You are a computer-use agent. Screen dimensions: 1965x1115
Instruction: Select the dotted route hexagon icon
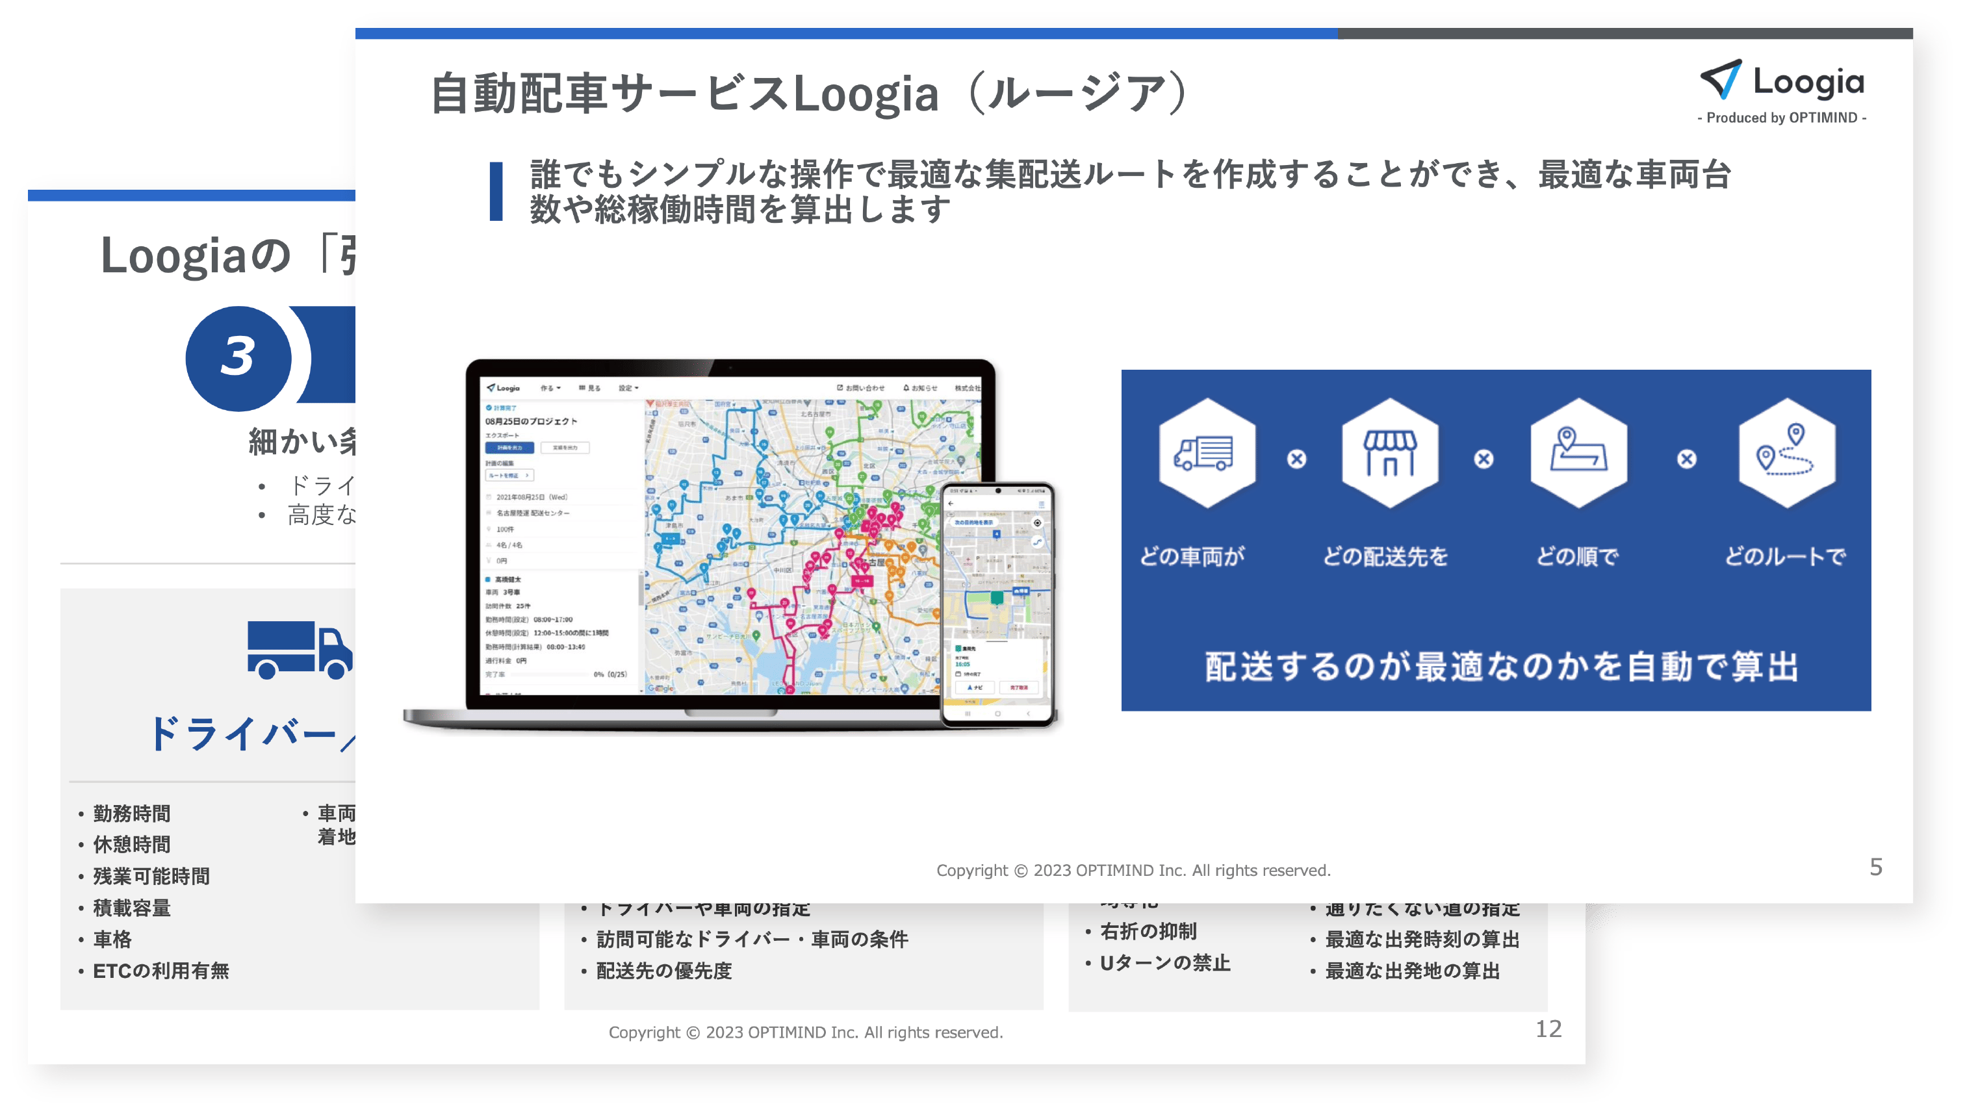click(1786, 453)
